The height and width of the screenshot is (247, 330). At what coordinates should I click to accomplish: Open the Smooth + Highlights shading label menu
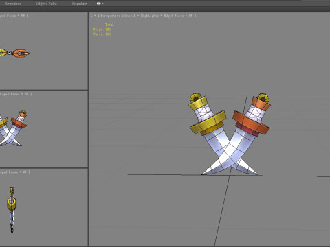[x=142, y=16]
